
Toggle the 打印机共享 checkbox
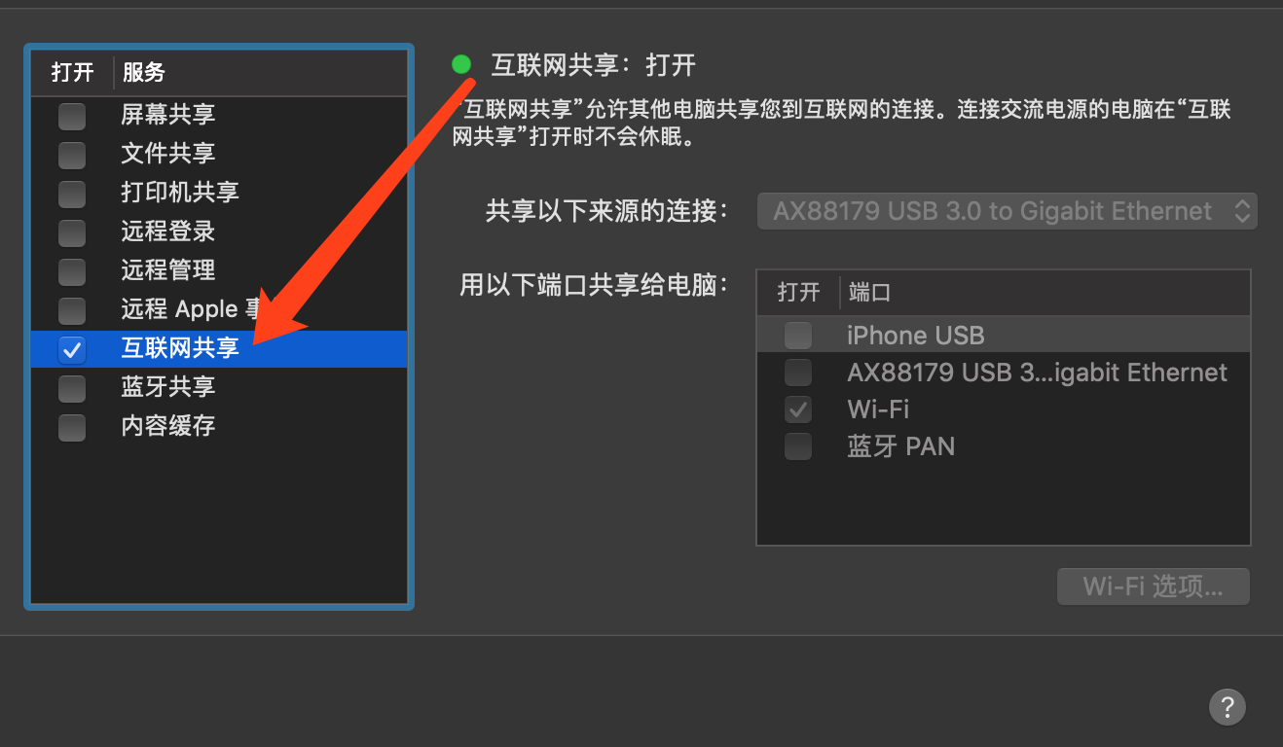pos(72,194)
